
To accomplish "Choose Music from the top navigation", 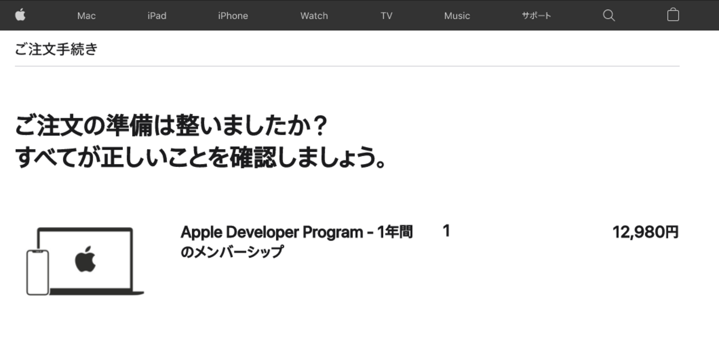I will [x=457, y=15].
